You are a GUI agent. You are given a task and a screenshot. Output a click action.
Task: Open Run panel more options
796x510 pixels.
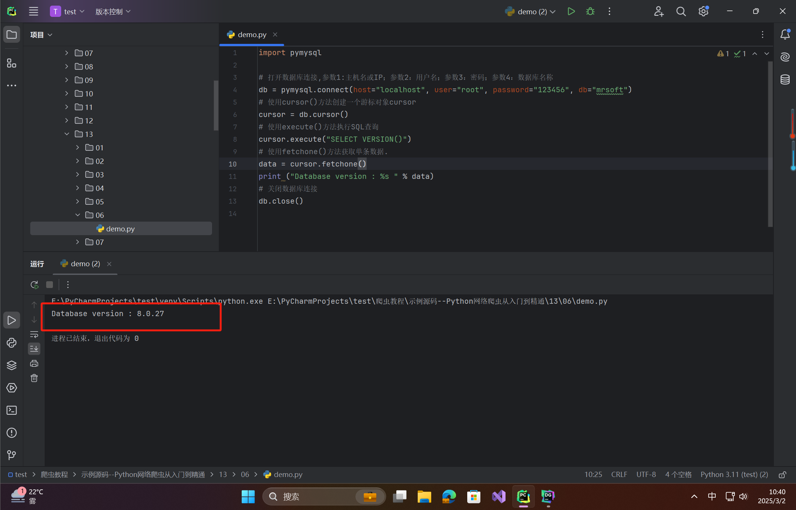pos(68,285)
